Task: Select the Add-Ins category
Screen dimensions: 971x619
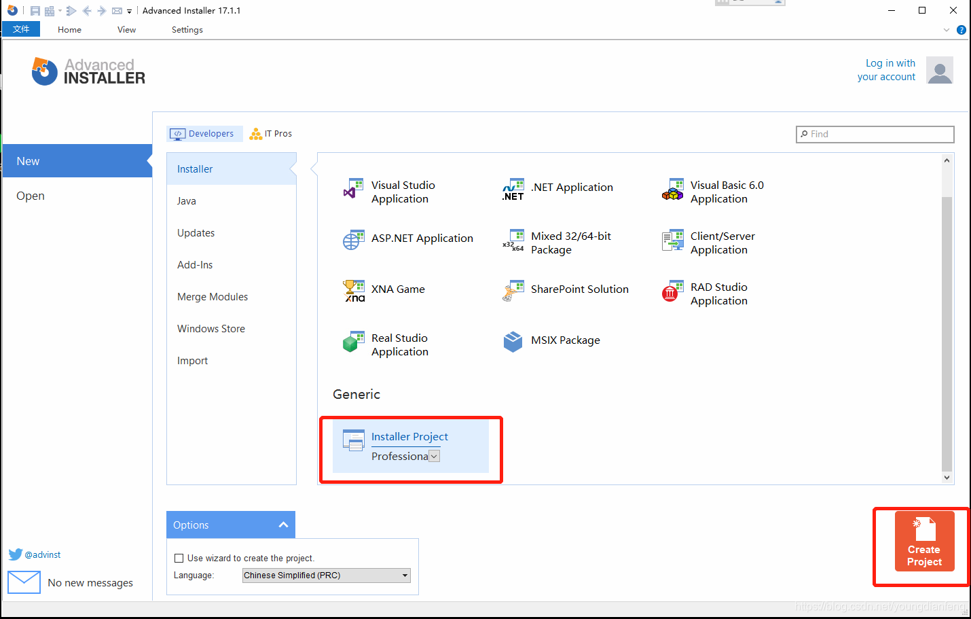Action: [232, 265]
